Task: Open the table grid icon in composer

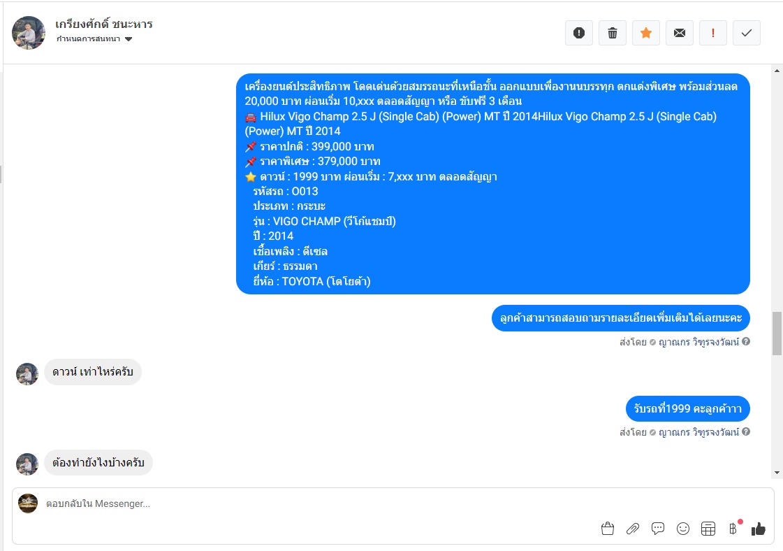Action: [x=708, y=529]
